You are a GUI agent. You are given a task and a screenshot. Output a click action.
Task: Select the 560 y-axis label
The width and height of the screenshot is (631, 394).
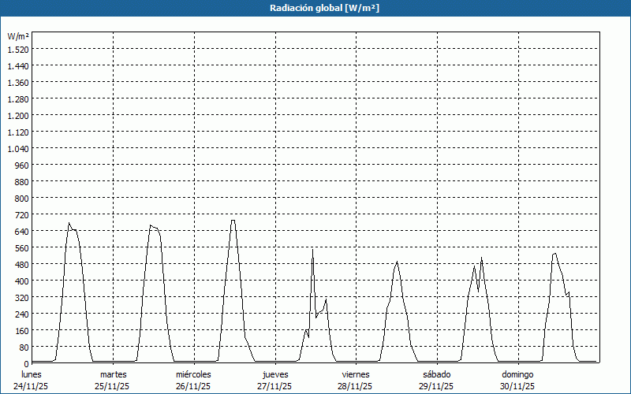[x=22, y=248]
